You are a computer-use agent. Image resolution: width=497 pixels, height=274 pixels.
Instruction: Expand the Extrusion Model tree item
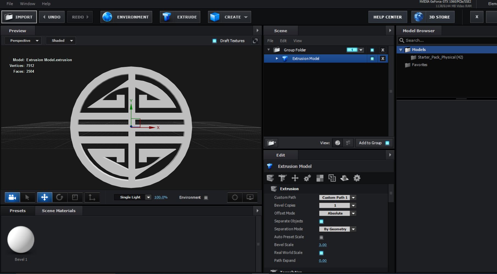click(277, 58)
